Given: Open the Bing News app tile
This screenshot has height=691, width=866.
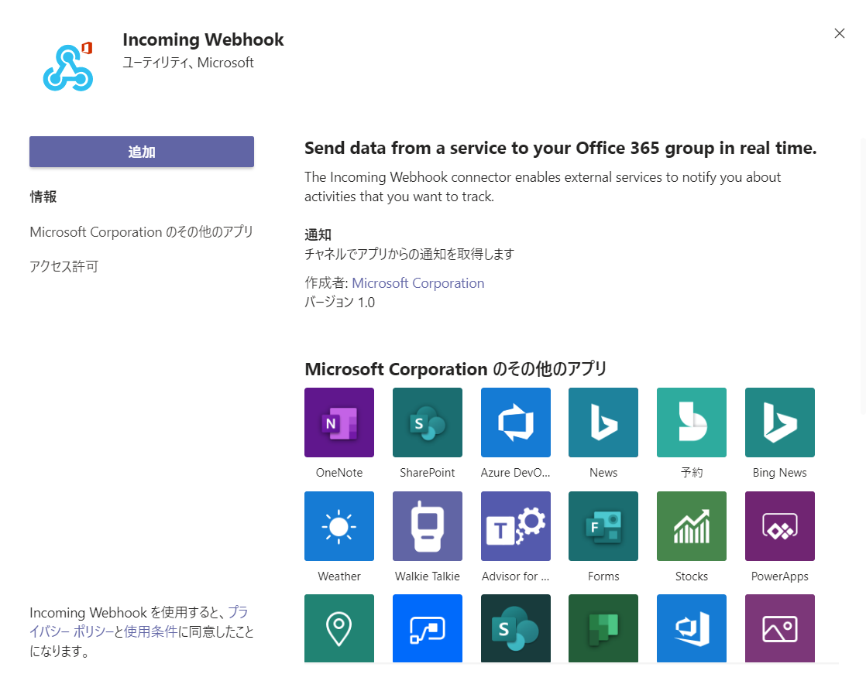Looking at the screenshot, I should click(780, 422).
